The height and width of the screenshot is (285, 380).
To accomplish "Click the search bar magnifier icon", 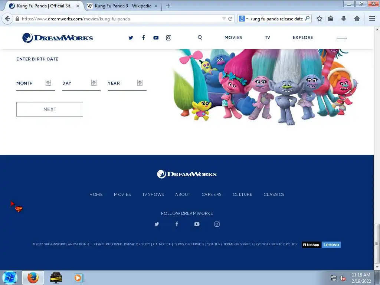I will click(x=307, y=19).
